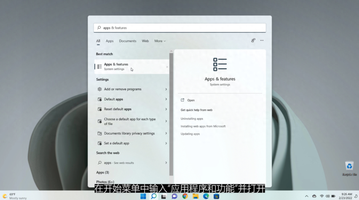Open the Teams Chat taskbar icon

[175, 196]
